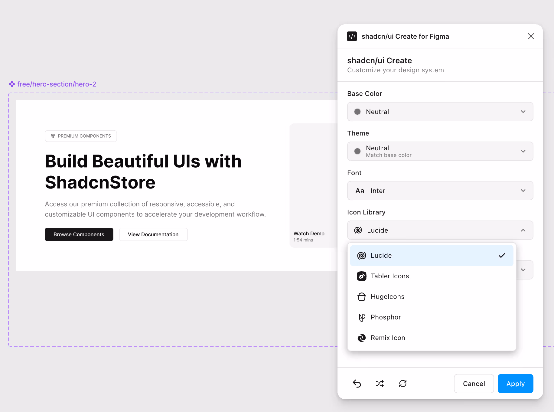This screenshot has height=412, width=554.
Task: Click the refresh reset icon
Action: 403,384
